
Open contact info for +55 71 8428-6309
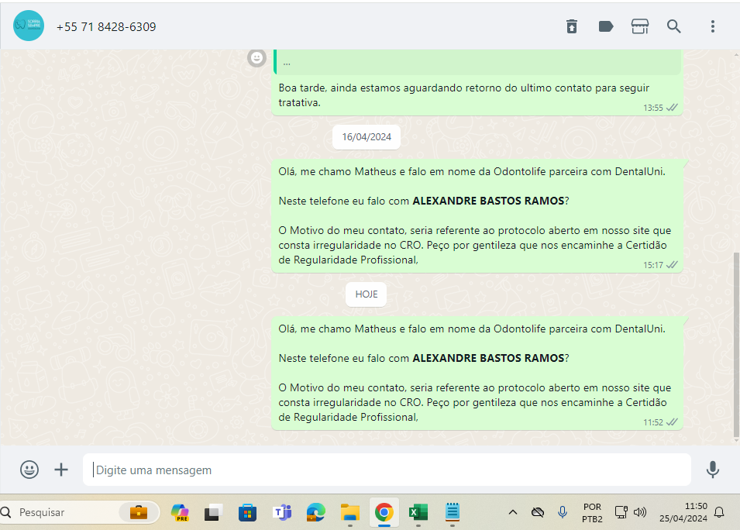pos(106,27)
